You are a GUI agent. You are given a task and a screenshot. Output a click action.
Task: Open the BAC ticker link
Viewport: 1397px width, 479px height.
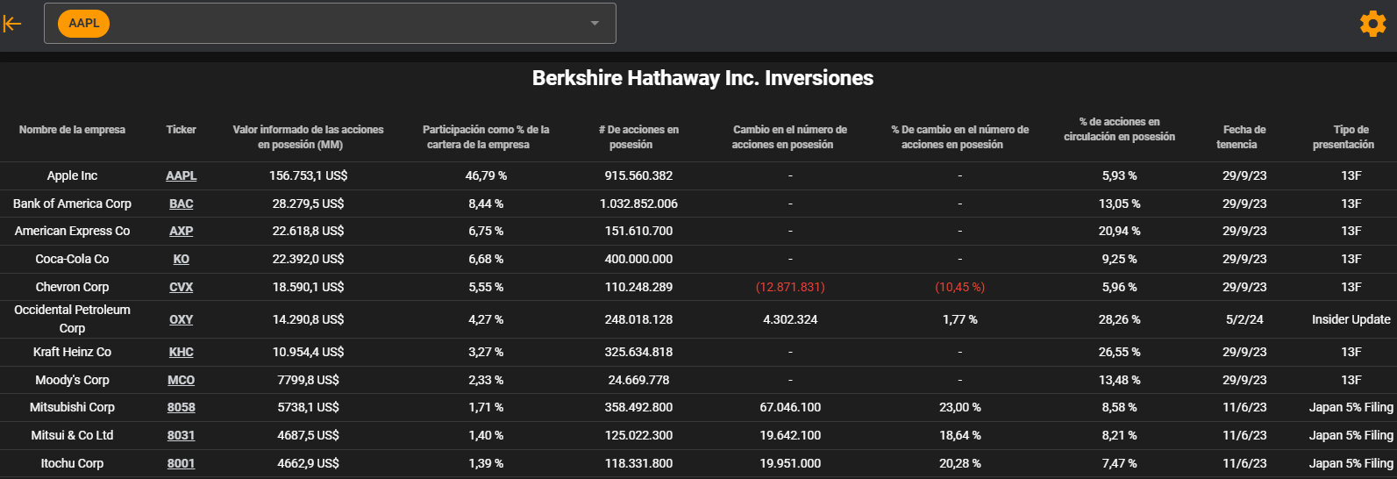tap(182, 204)
